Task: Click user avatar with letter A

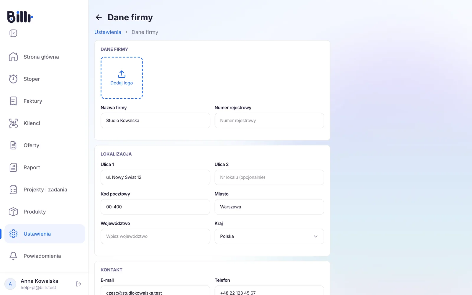Action: (10, 284)
